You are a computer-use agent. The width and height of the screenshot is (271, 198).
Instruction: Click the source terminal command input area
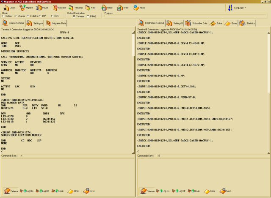(68, 171)
